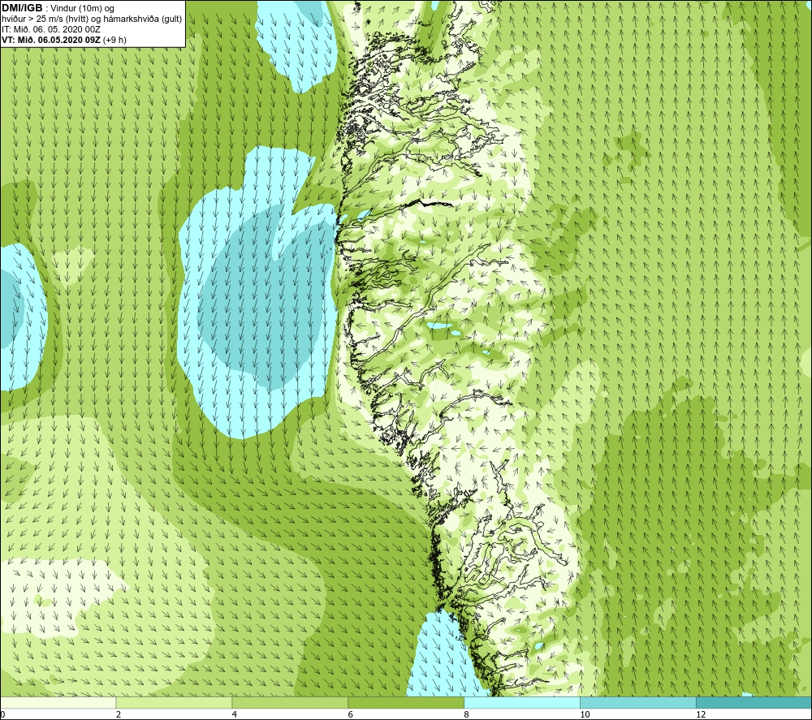This screenshot has width=812, height=720.
Task: Click the 10–12 m/s teal color bar segment
Action: pos(638,702)
